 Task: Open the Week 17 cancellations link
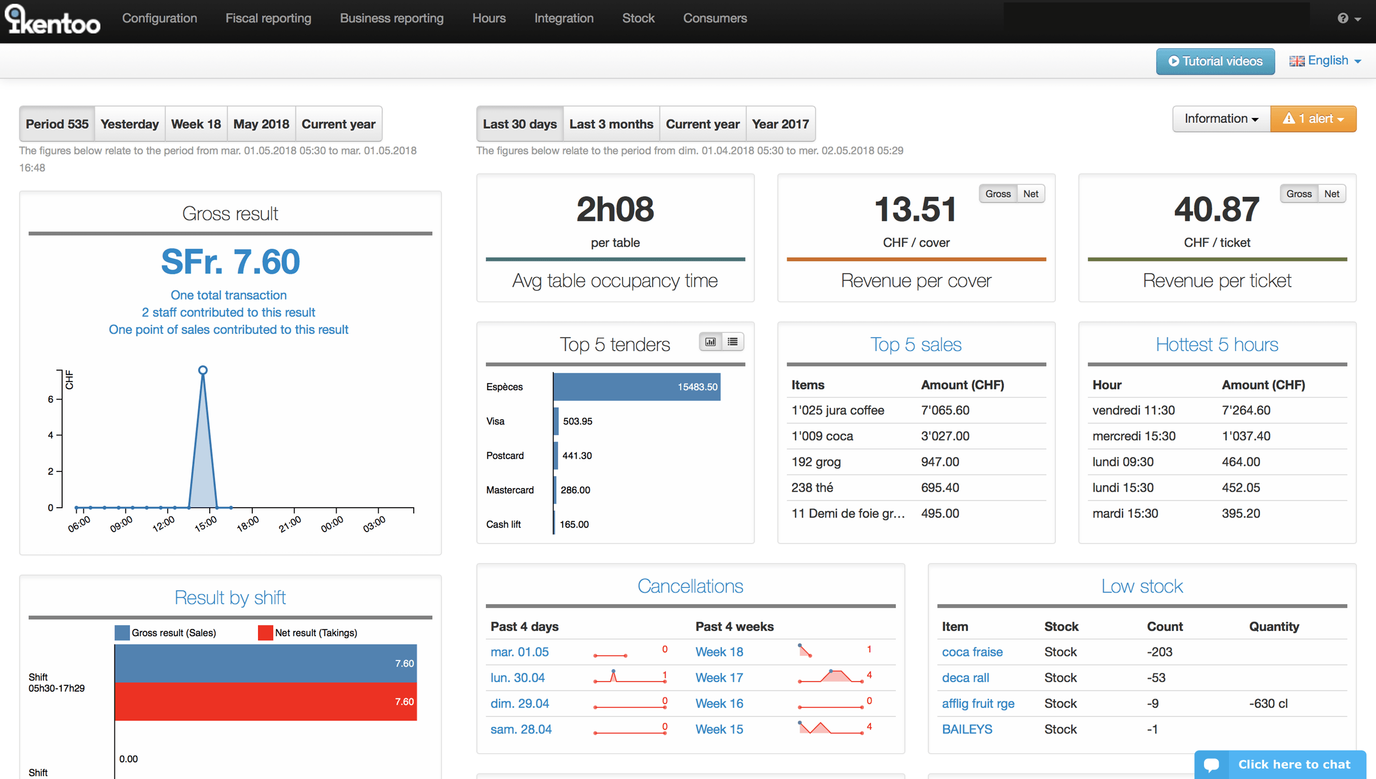[719, 678]
